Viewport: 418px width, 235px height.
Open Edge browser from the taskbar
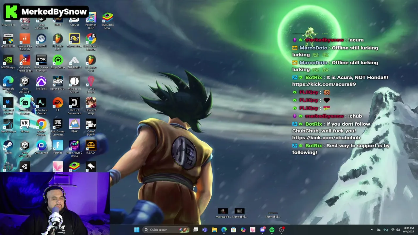pos(224,230)
